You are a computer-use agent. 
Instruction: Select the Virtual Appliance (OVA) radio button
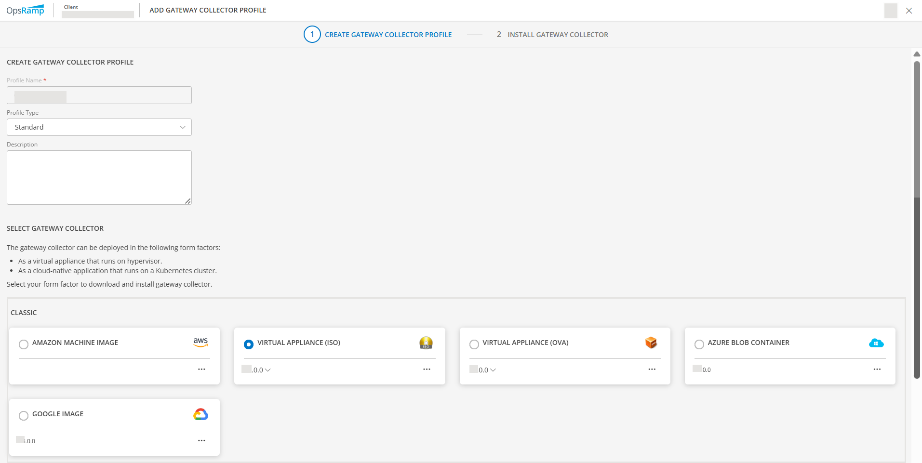(x=474, y=344)
